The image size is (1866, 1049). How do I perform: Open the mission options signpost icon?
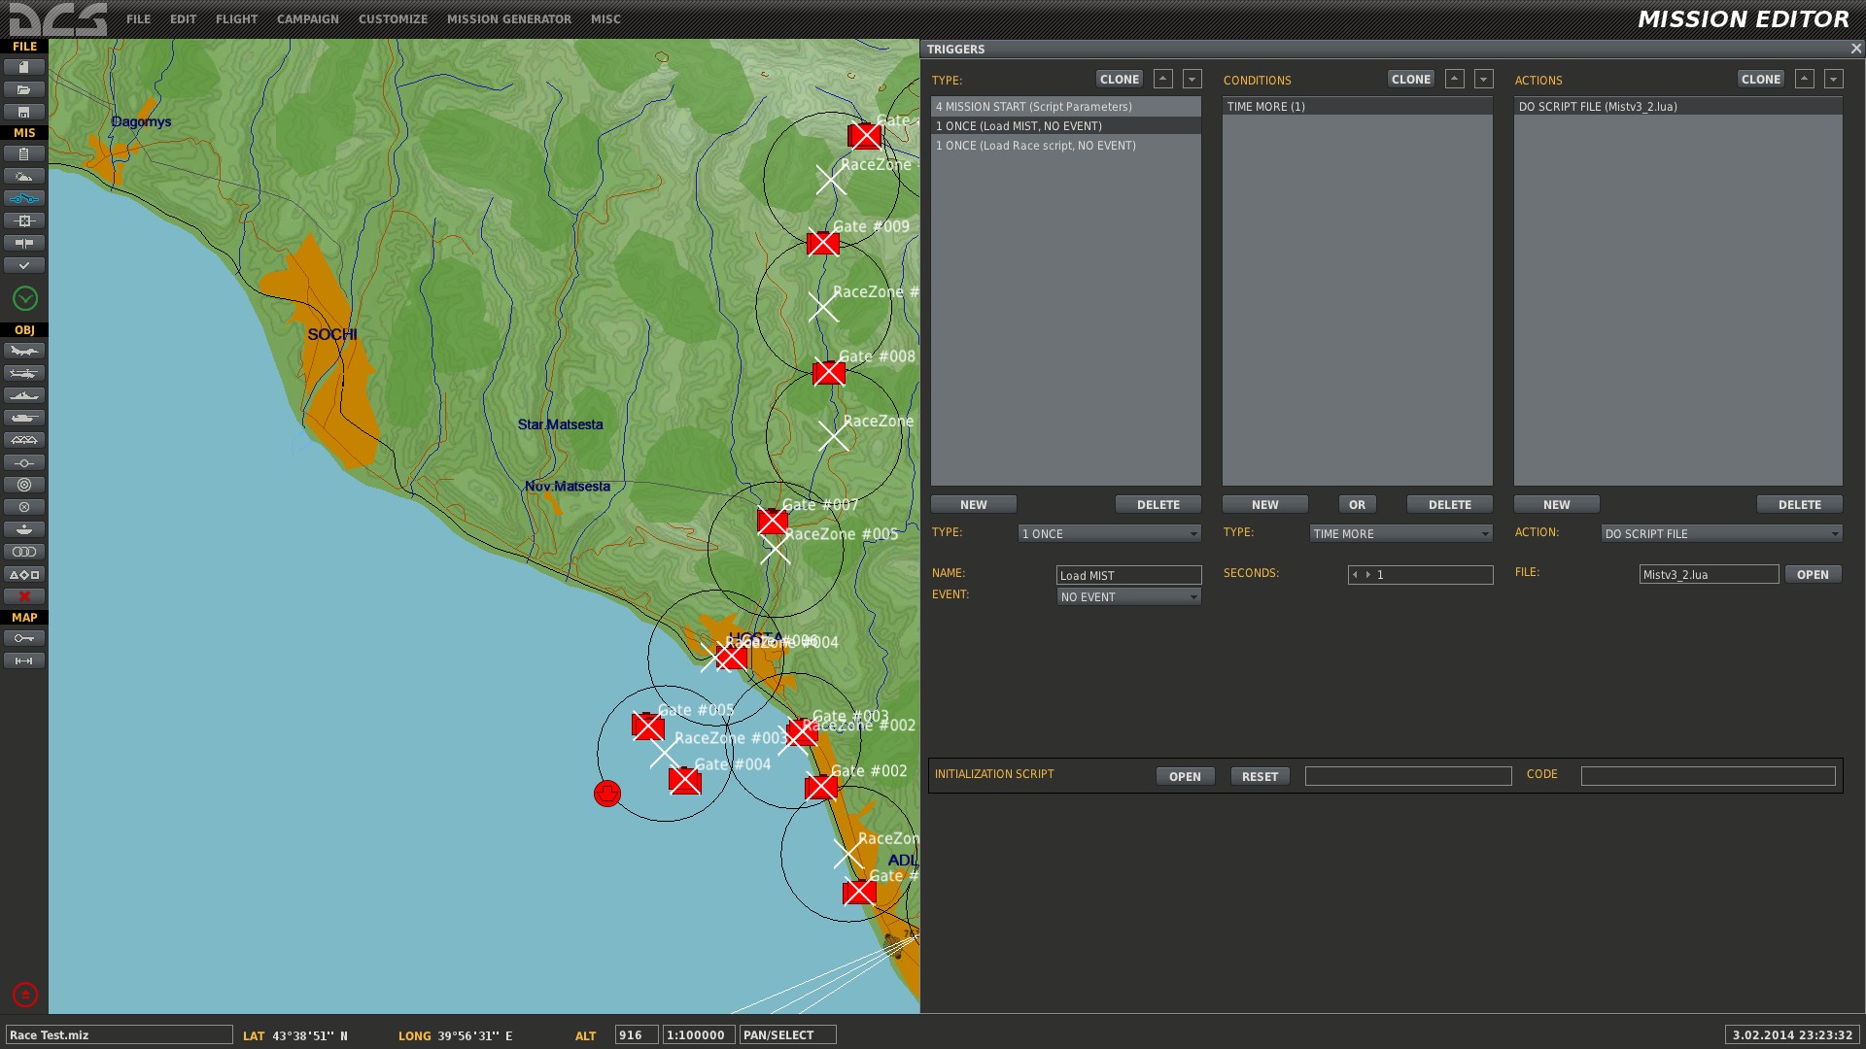pyautogui.click(x=24, y=243)
